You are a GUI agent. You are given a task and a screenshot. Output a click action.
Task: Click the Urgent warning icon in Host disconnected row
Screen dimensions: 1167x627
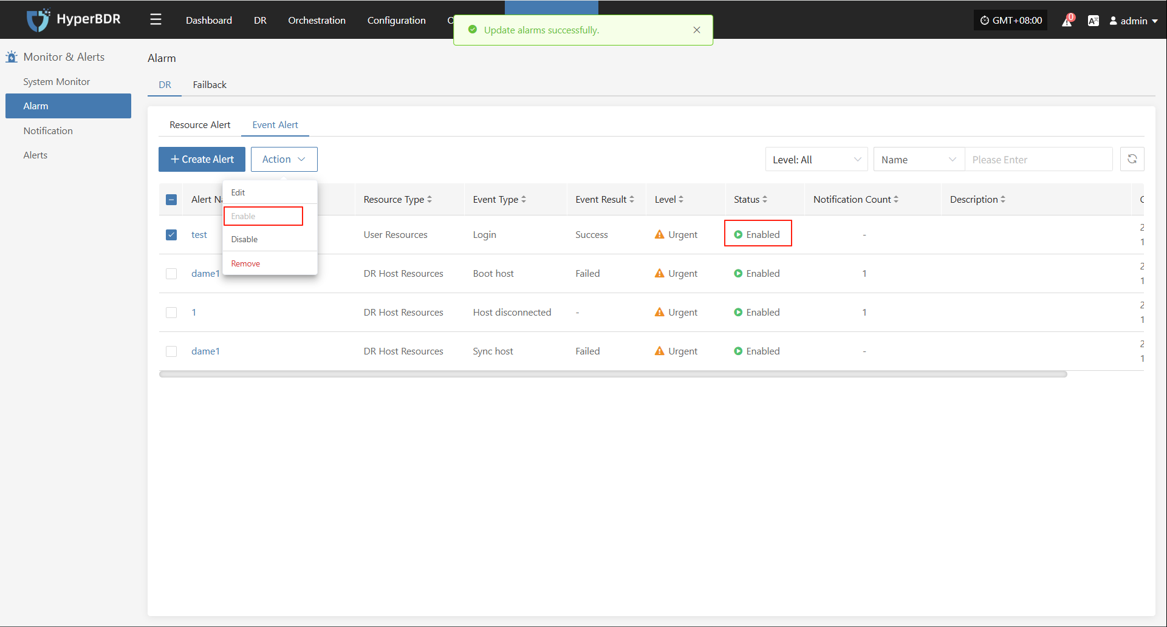pyautogui.click(x=659, y=312)
